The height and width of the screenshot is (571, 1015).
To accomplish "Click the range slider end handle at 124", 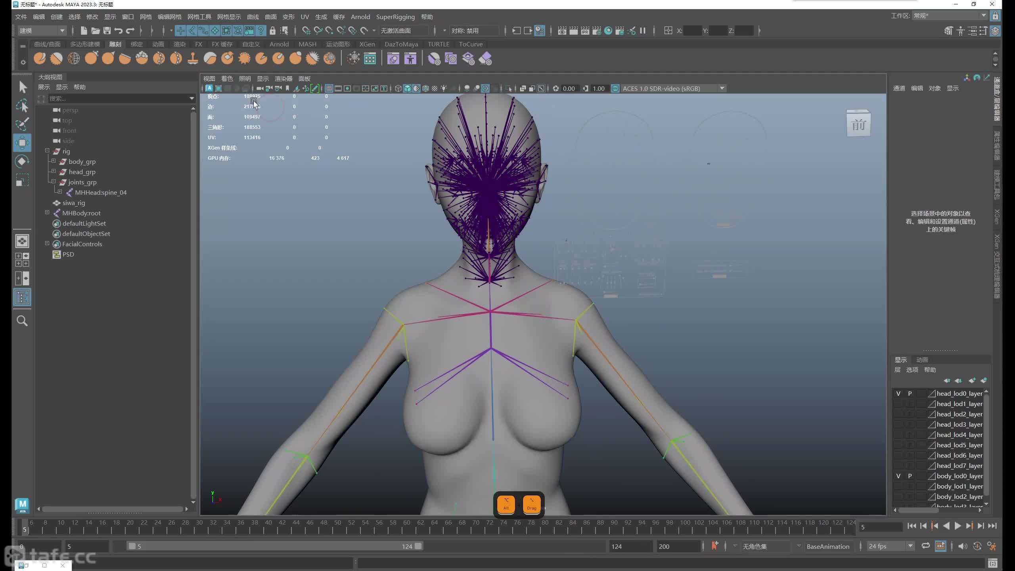I will tap(418, 546).
